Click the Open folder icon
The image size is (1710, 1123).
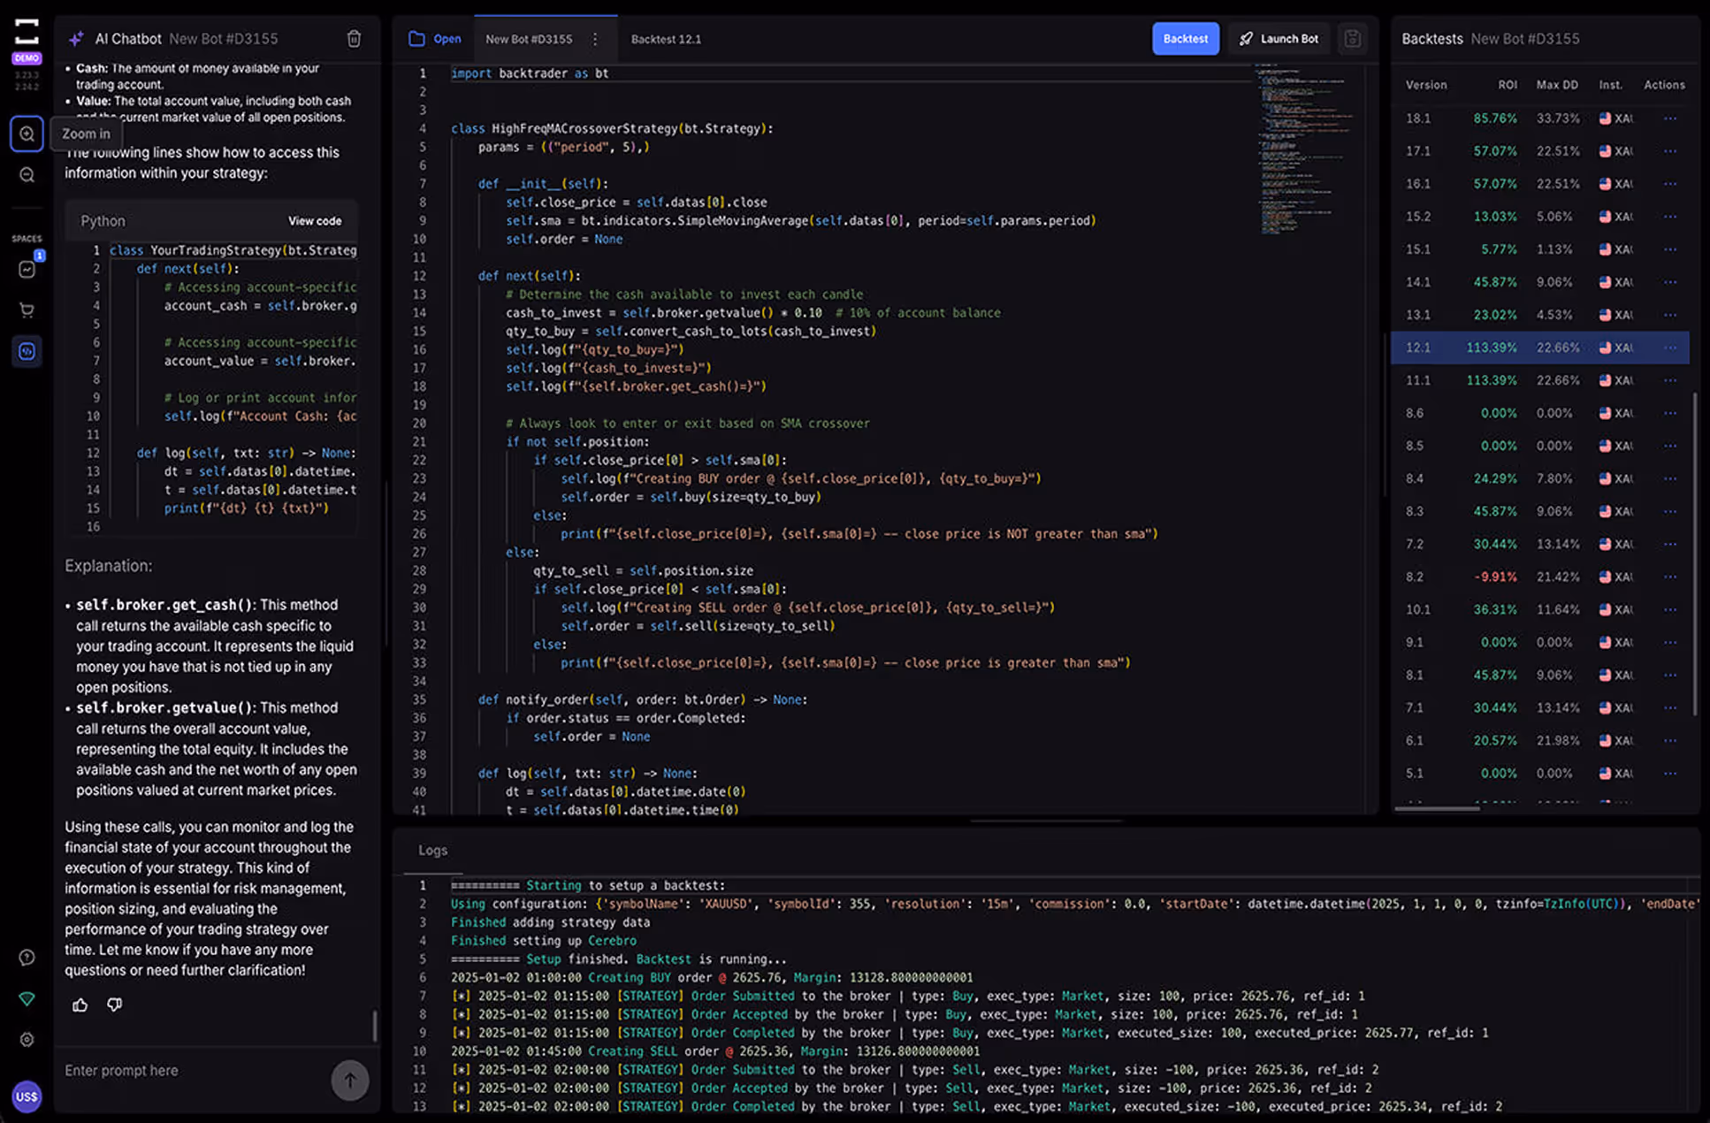pos(416,39)
